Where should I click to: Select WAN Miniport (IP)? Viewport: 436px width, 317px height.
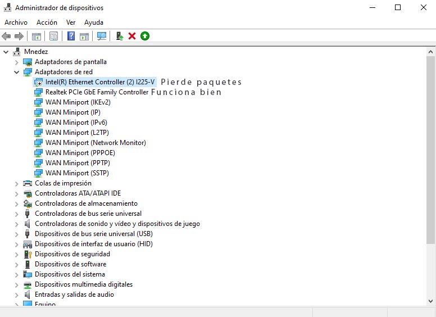coord(73,112)
